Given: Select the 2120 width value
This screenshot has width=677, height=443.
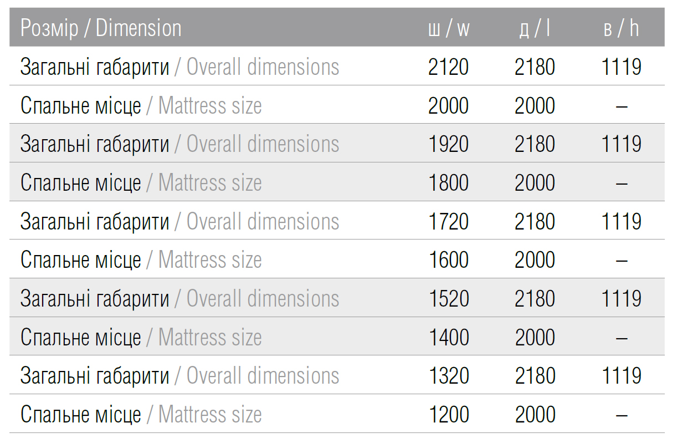Looking at the screenshot, I should pyautogui.click(x=449, y=67).
